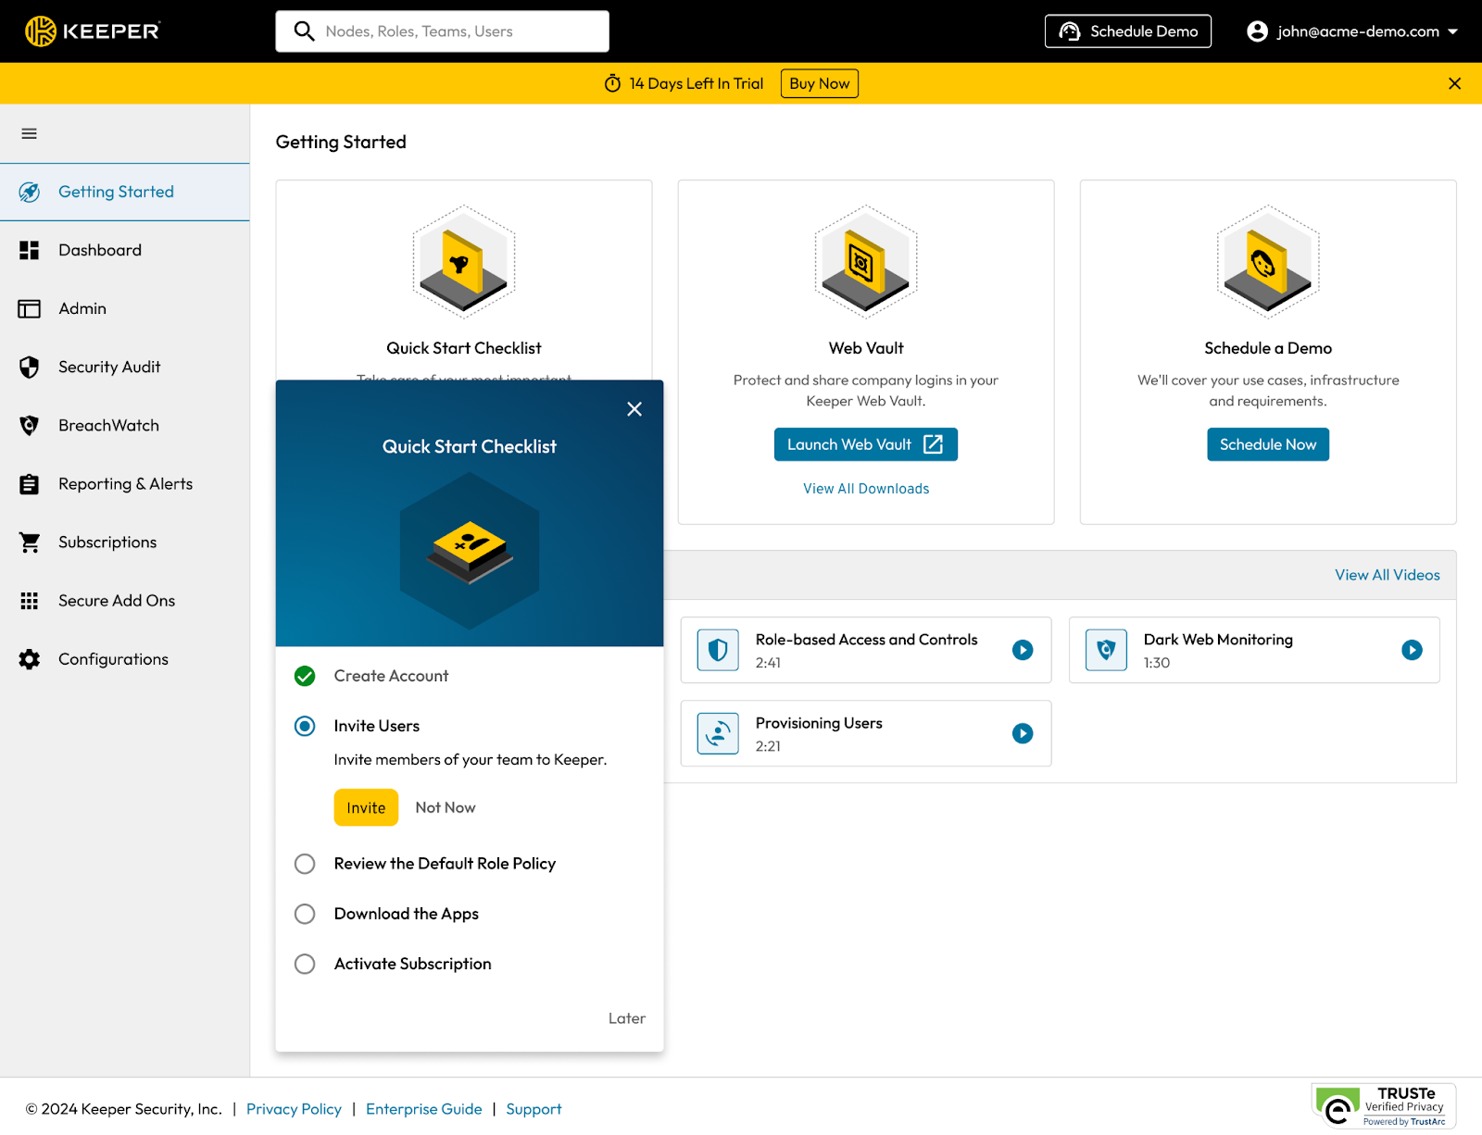Click the hamburger menu icon in sidebar
This screenshot has height=1135, width=1482.
coord(30,133)
